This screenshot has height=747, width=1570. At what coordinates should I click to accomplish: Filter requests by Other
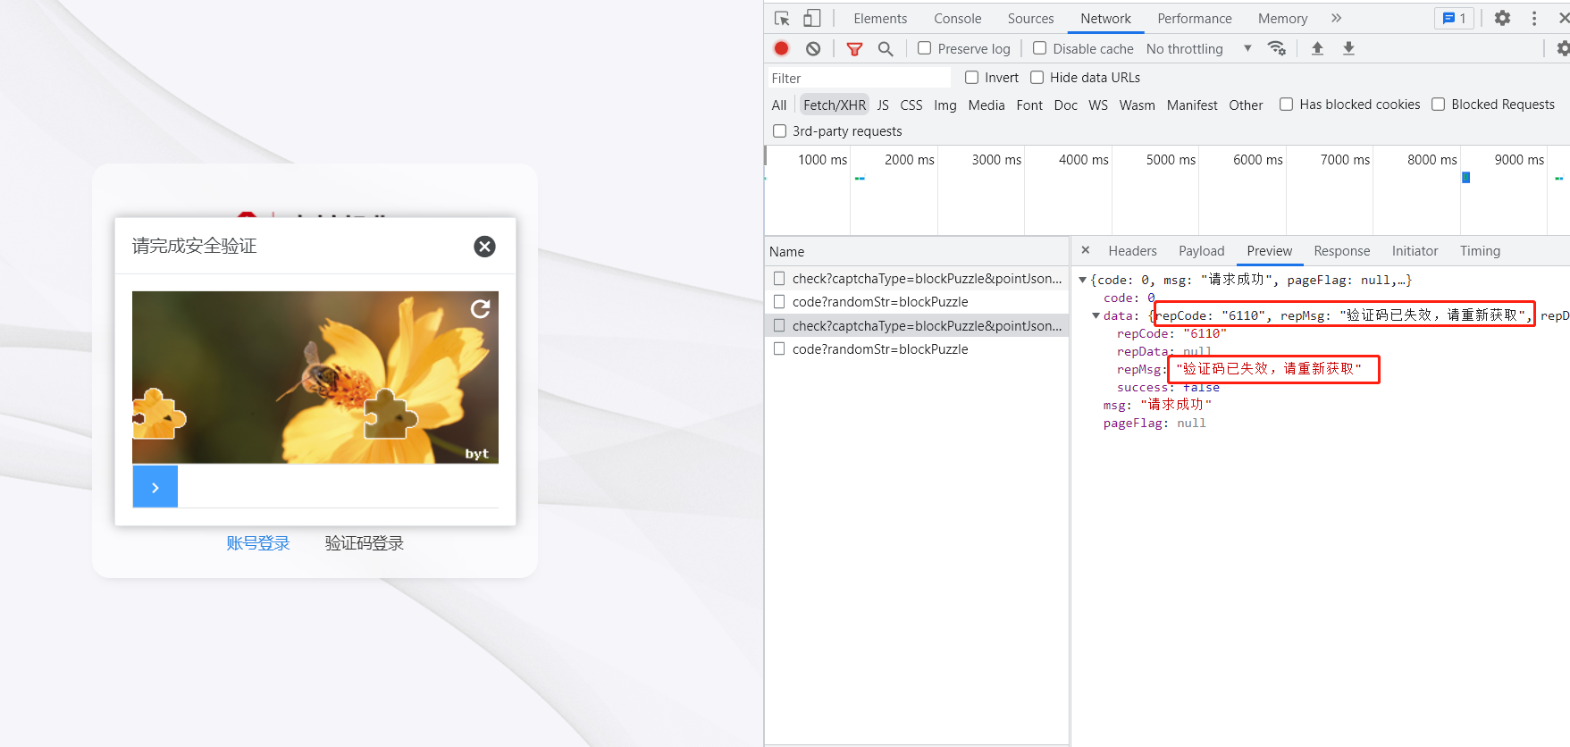coord(1246,105)
